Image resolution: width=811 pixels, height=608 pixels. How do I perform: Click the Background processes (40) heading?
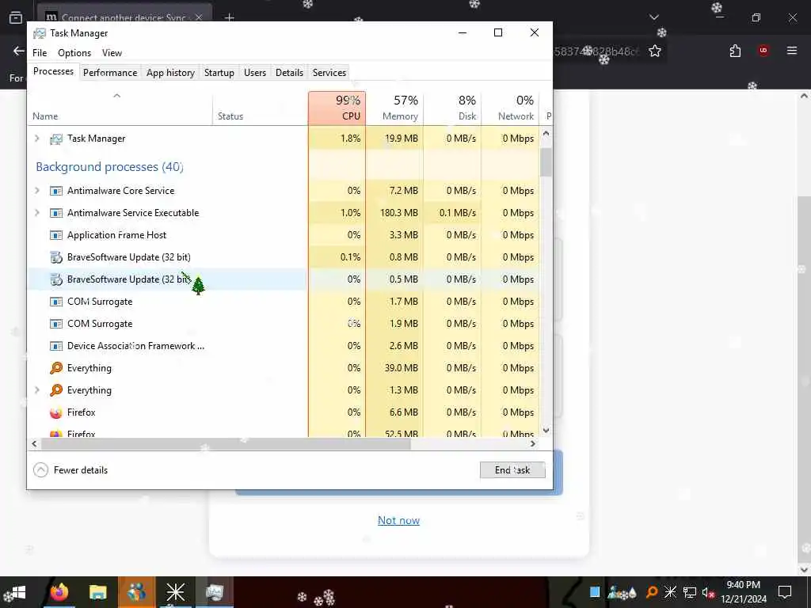[109, 167]
